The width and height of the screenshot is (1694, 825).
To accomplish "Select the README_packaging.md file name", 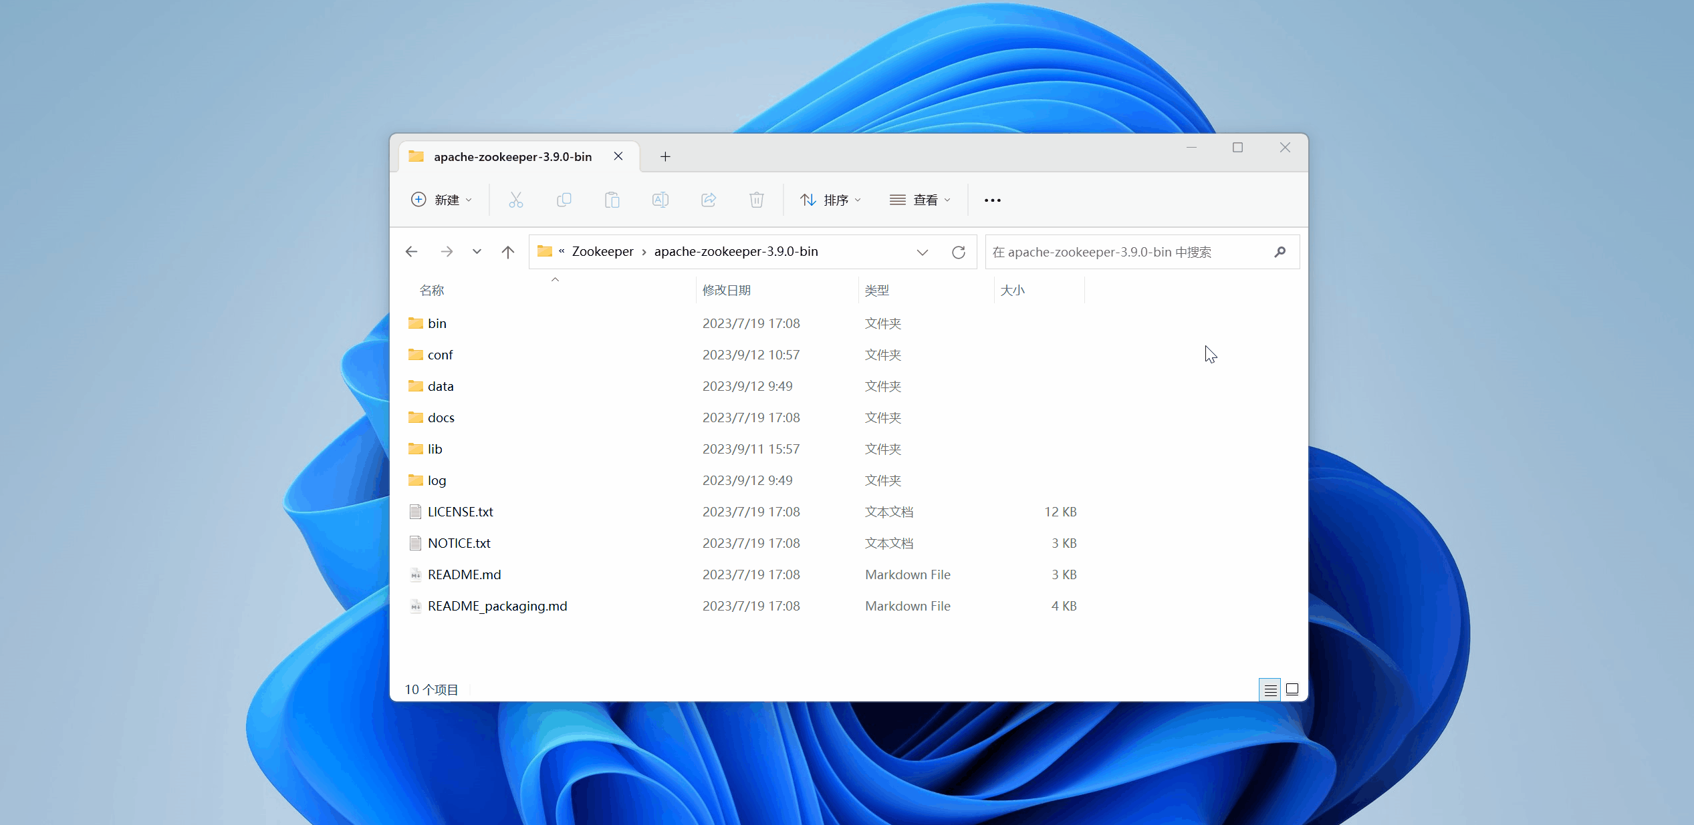I will [x=497, y=606].
